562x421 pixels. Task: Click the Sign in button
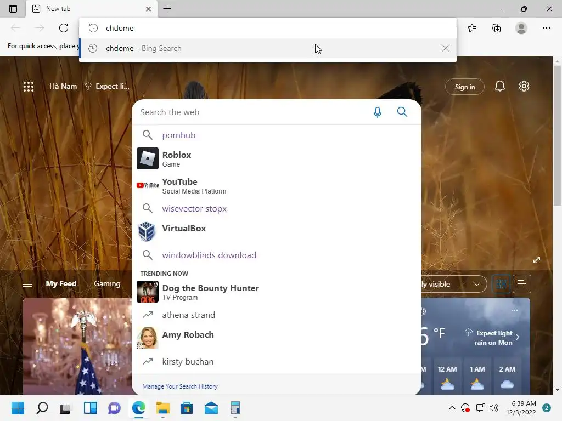click(464, 87)
